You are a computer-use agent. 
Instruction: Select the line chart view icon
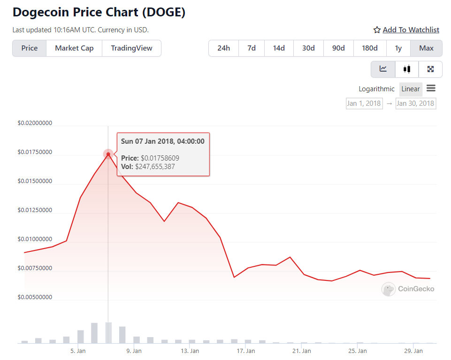click(x=383, y=69)
